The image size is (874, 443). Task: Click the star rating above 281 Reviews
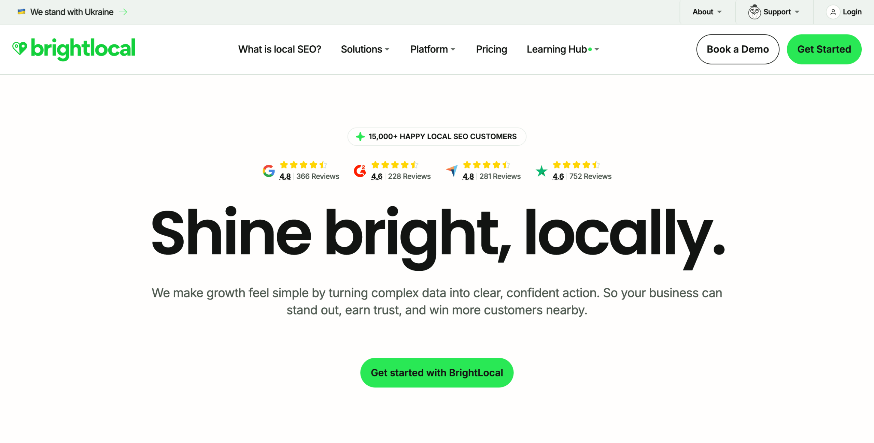487,165
